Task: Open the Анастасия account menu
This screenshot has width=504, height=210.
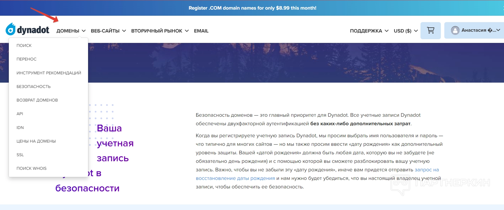Action: click(474, 30)
